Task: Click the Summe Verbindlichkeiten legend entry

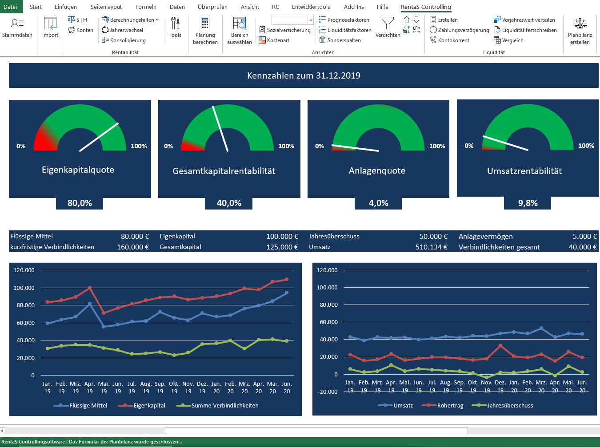Action: tap(217, 405)
